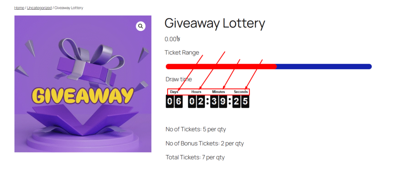
Task: Go to the Uncategorized breadcrumb link
Action: (39, 8)
